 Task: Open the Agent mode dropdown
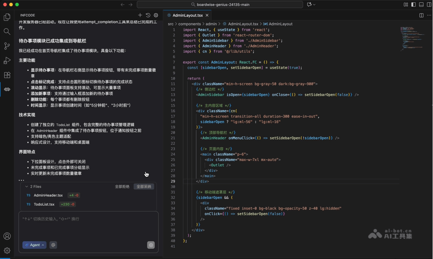coord(34,245)
